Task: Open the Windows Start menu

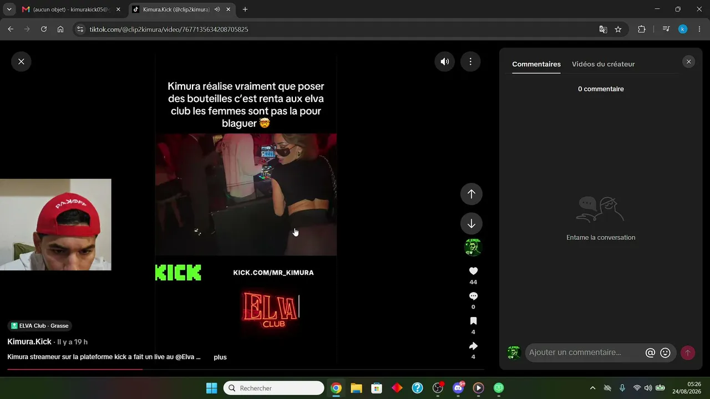Action: pos(211,388)
